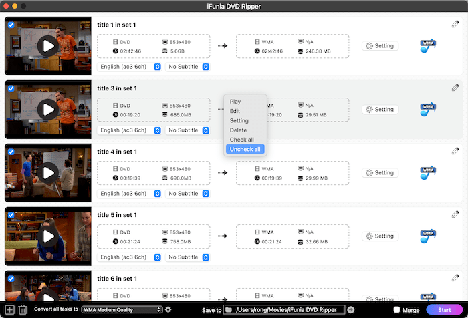Click the pencil edit icon for title 1
Image resolution: width=468 pixels, height=318 pixels.
click(x=455, y=24)
